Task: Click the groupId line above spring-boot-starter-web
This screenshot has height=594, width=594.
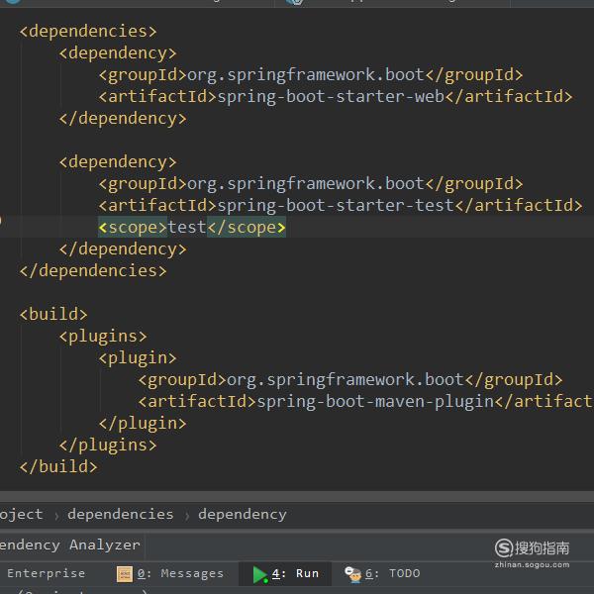Action: 311,75
